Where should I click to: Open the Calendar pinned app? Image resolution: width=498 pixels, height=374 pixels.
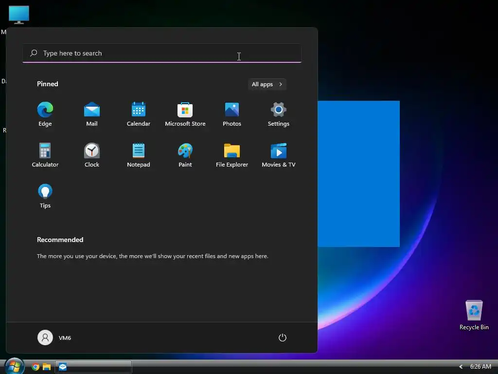[x=139, y=114]
